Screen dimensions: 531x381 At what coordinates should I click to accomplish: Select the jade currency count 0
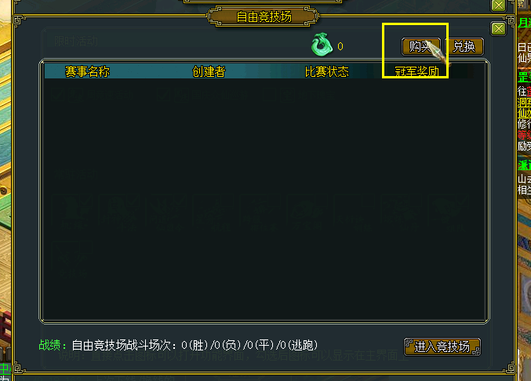click(x=340, y=46)
